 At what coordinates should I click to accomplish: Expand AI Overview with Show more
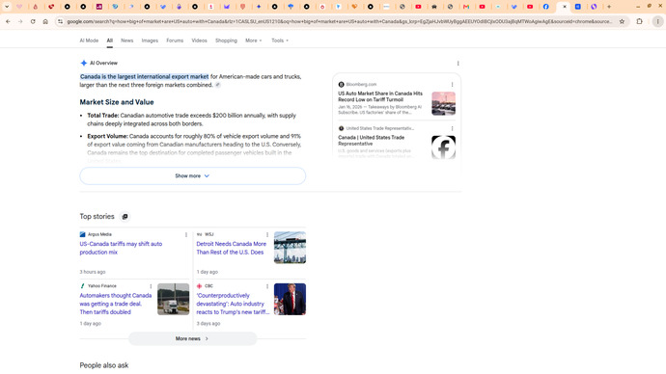pyautogui.click(x=192, y=176)
